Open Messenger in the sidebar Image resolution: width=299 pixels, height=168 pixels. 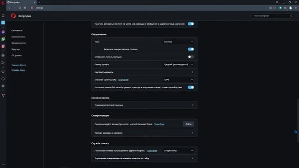pyautogui.click(x=3, y=32)
